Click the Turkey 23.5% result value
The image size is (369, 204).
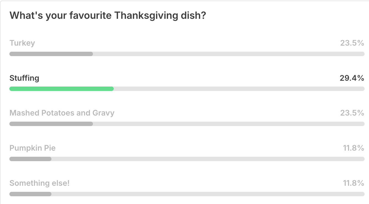click(x=352, y=43)
